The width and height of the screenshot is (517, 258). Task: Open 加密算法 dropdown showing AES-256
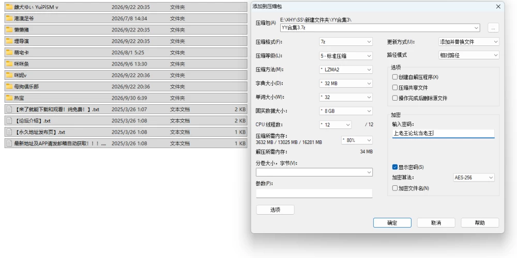click(474, 178)
